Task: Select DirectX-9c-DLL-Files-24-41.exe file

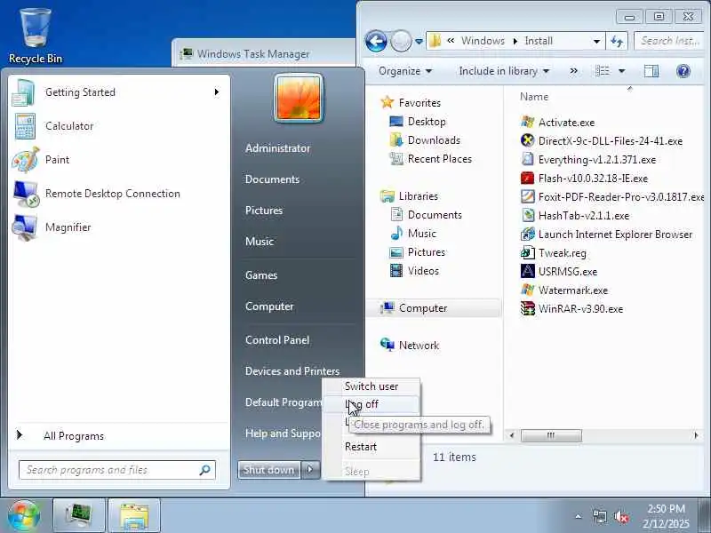Action: click(602, 141)
